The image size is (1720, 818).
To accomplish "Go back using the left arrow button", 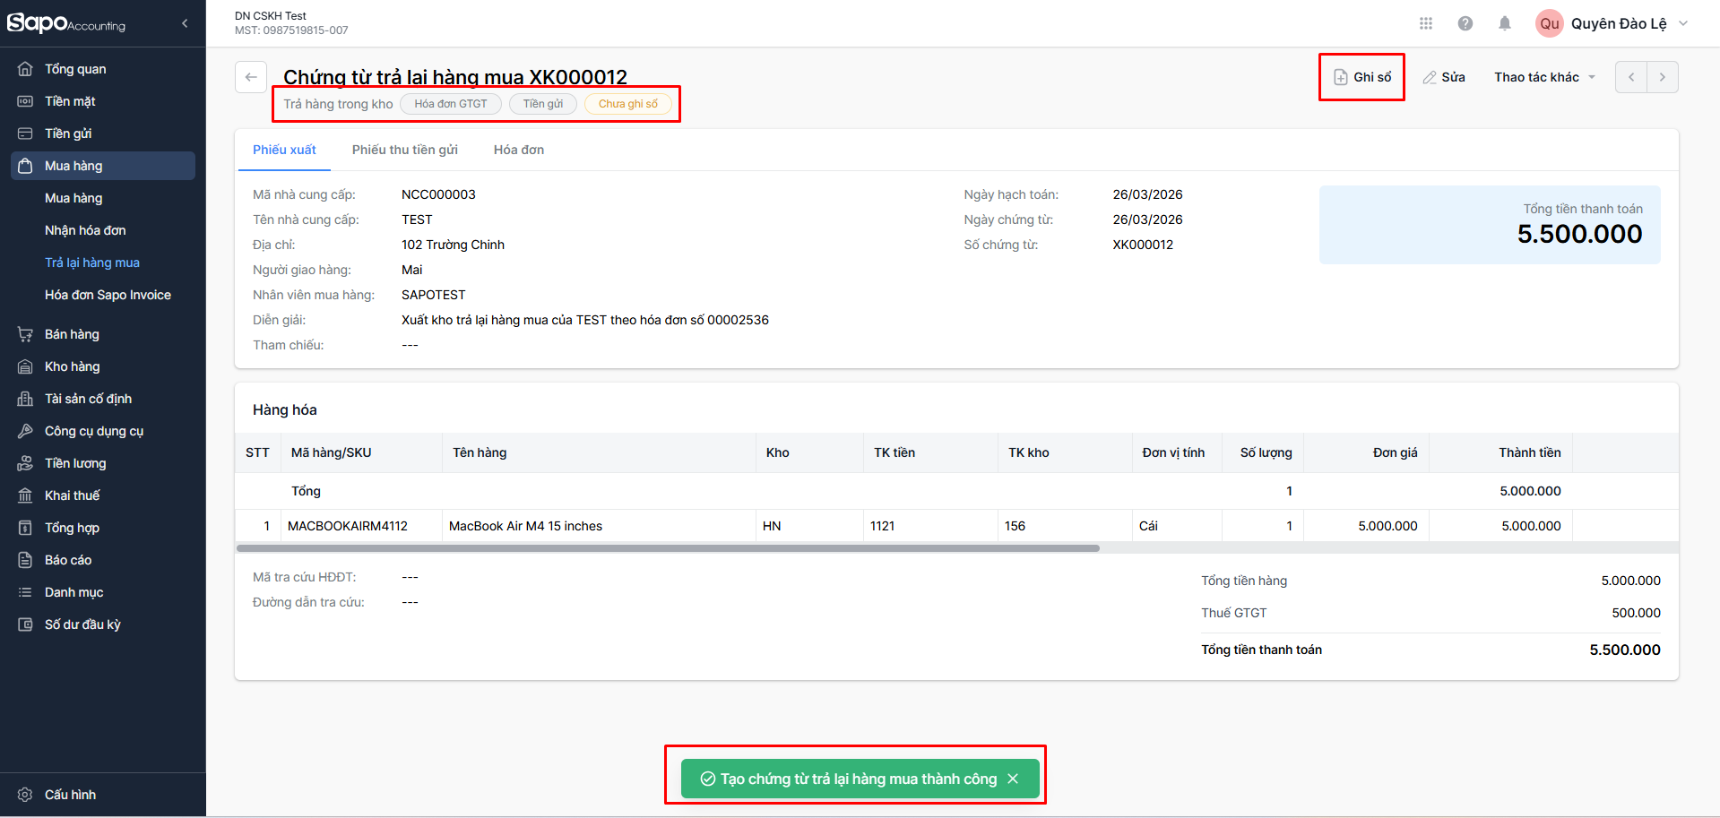I will coord(251,77).
